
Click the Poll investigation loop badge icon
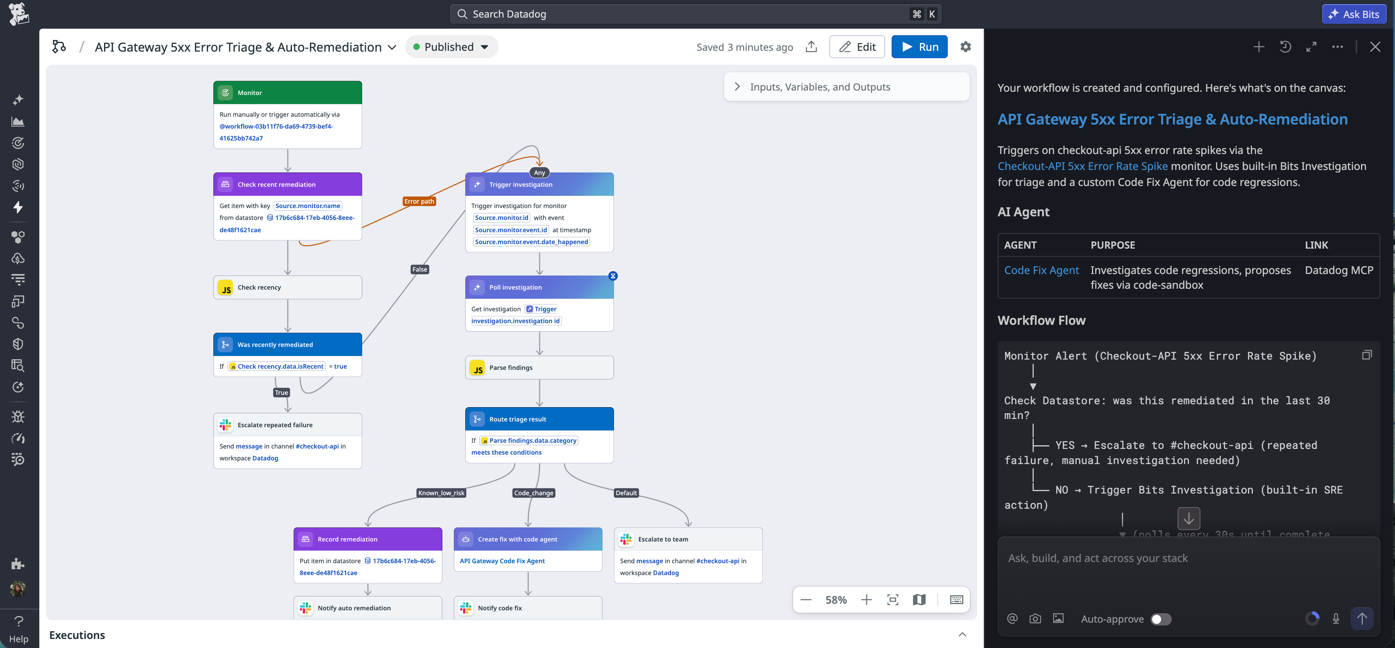click(613, 276)
